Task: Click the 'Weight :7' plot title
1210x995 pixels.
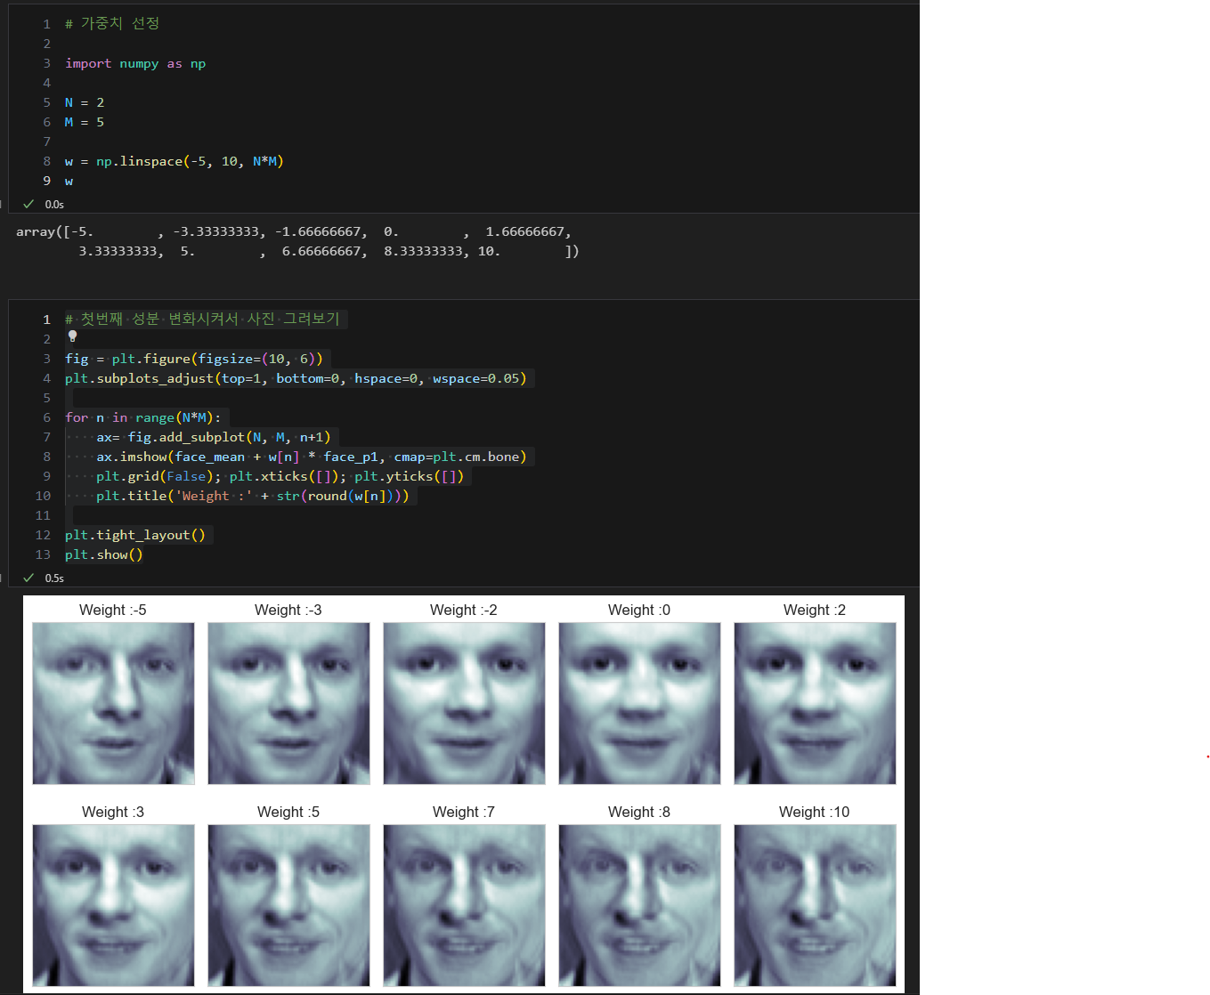Action: click(464, 812)
